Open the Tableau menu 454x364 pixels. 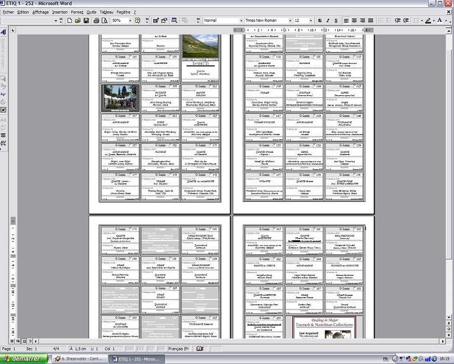(106, 12)
